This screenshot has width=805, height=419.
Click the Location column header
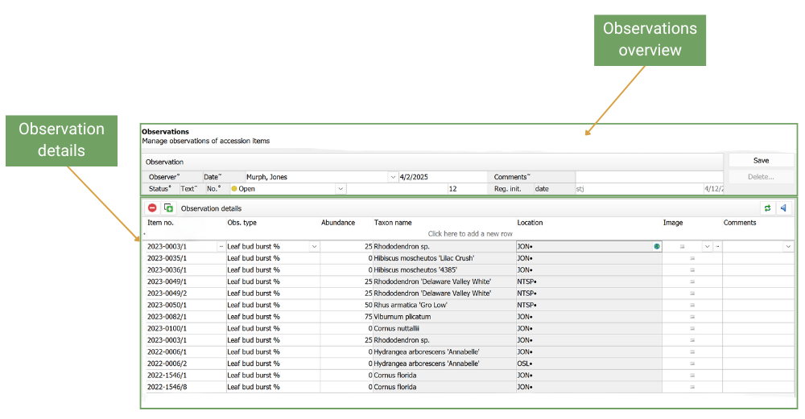click(530, 223)
